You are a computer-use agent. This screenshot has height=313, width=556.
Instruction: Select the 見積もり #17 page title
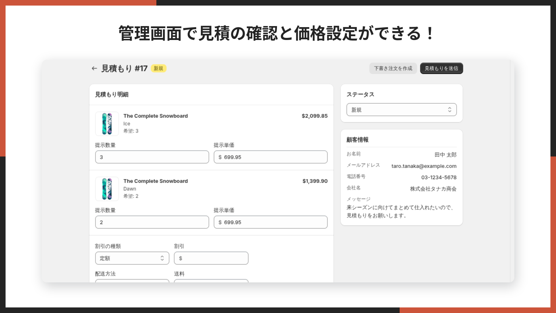pyautogui.click(x=124, y=69)
